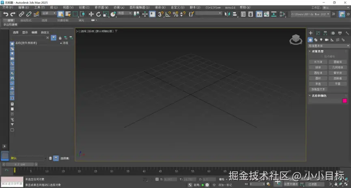Switch to the Cameras category icon

pyautogui.click(x=327, y=40)
